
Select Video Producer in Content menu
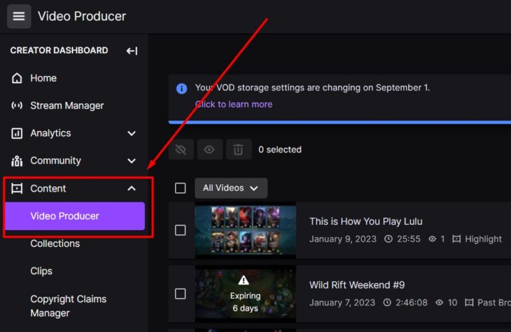click(x=75, y=216)
